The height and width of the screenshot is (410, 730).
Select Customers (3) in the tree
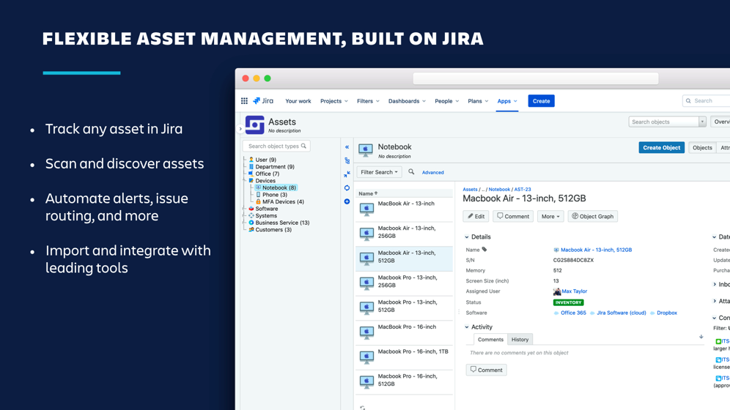point(273,230)
